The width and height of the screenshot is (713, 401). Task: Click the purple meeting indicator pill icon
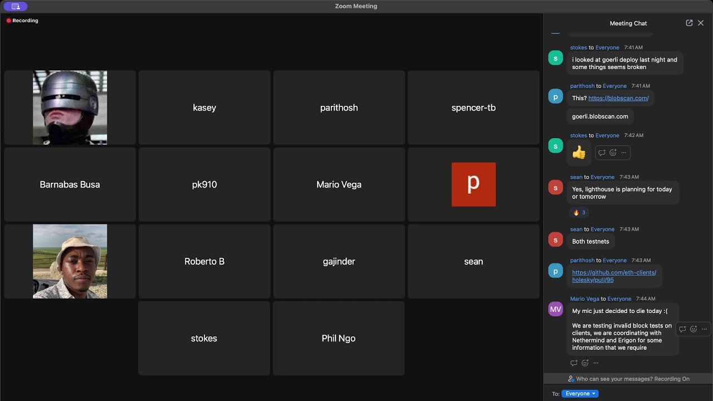coord(16,6)
